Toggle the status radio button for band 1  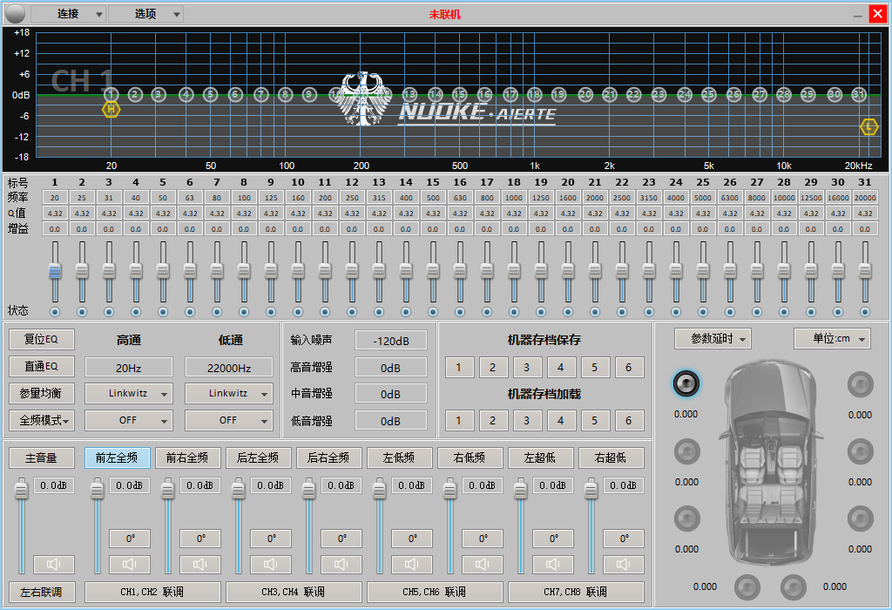[55, 312]
